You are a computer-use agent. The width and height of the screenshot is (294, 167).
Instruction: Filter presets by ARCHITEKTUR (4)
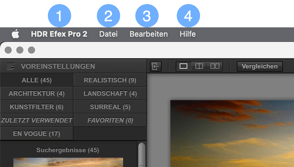(36, 93)
